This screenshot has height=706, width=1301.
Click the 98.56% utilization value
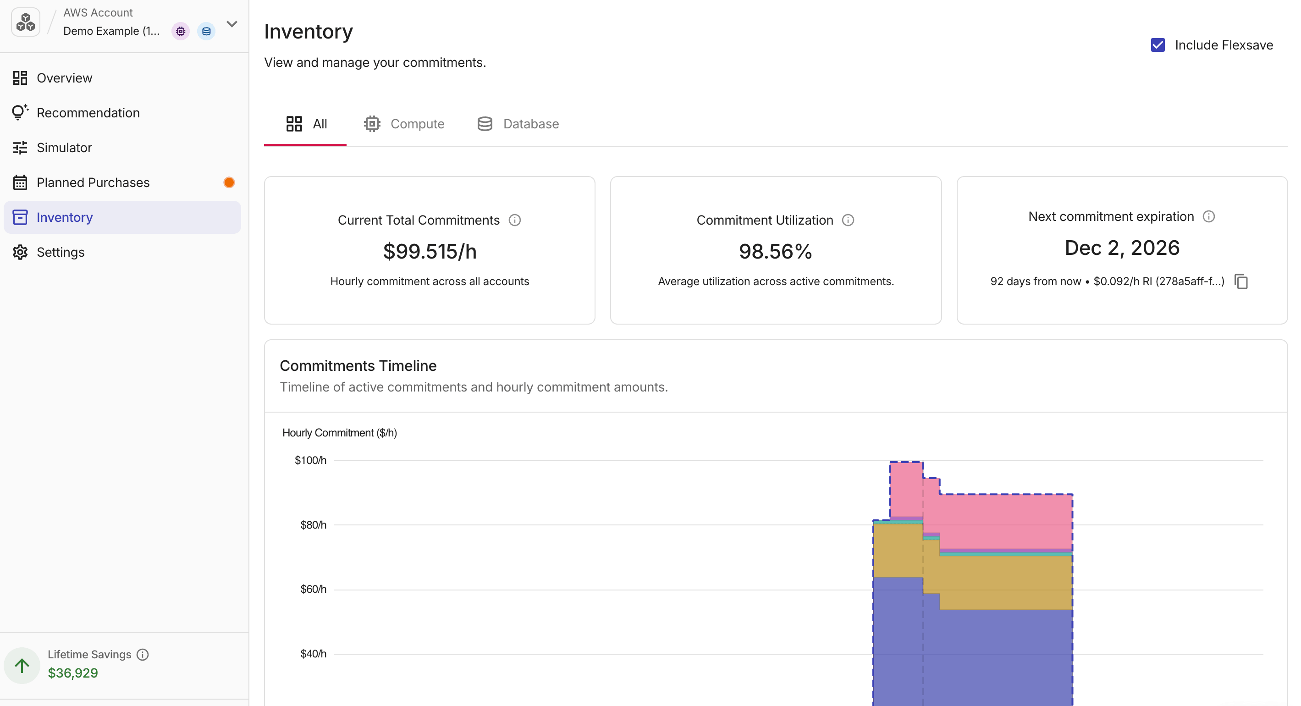click(775, 252)
